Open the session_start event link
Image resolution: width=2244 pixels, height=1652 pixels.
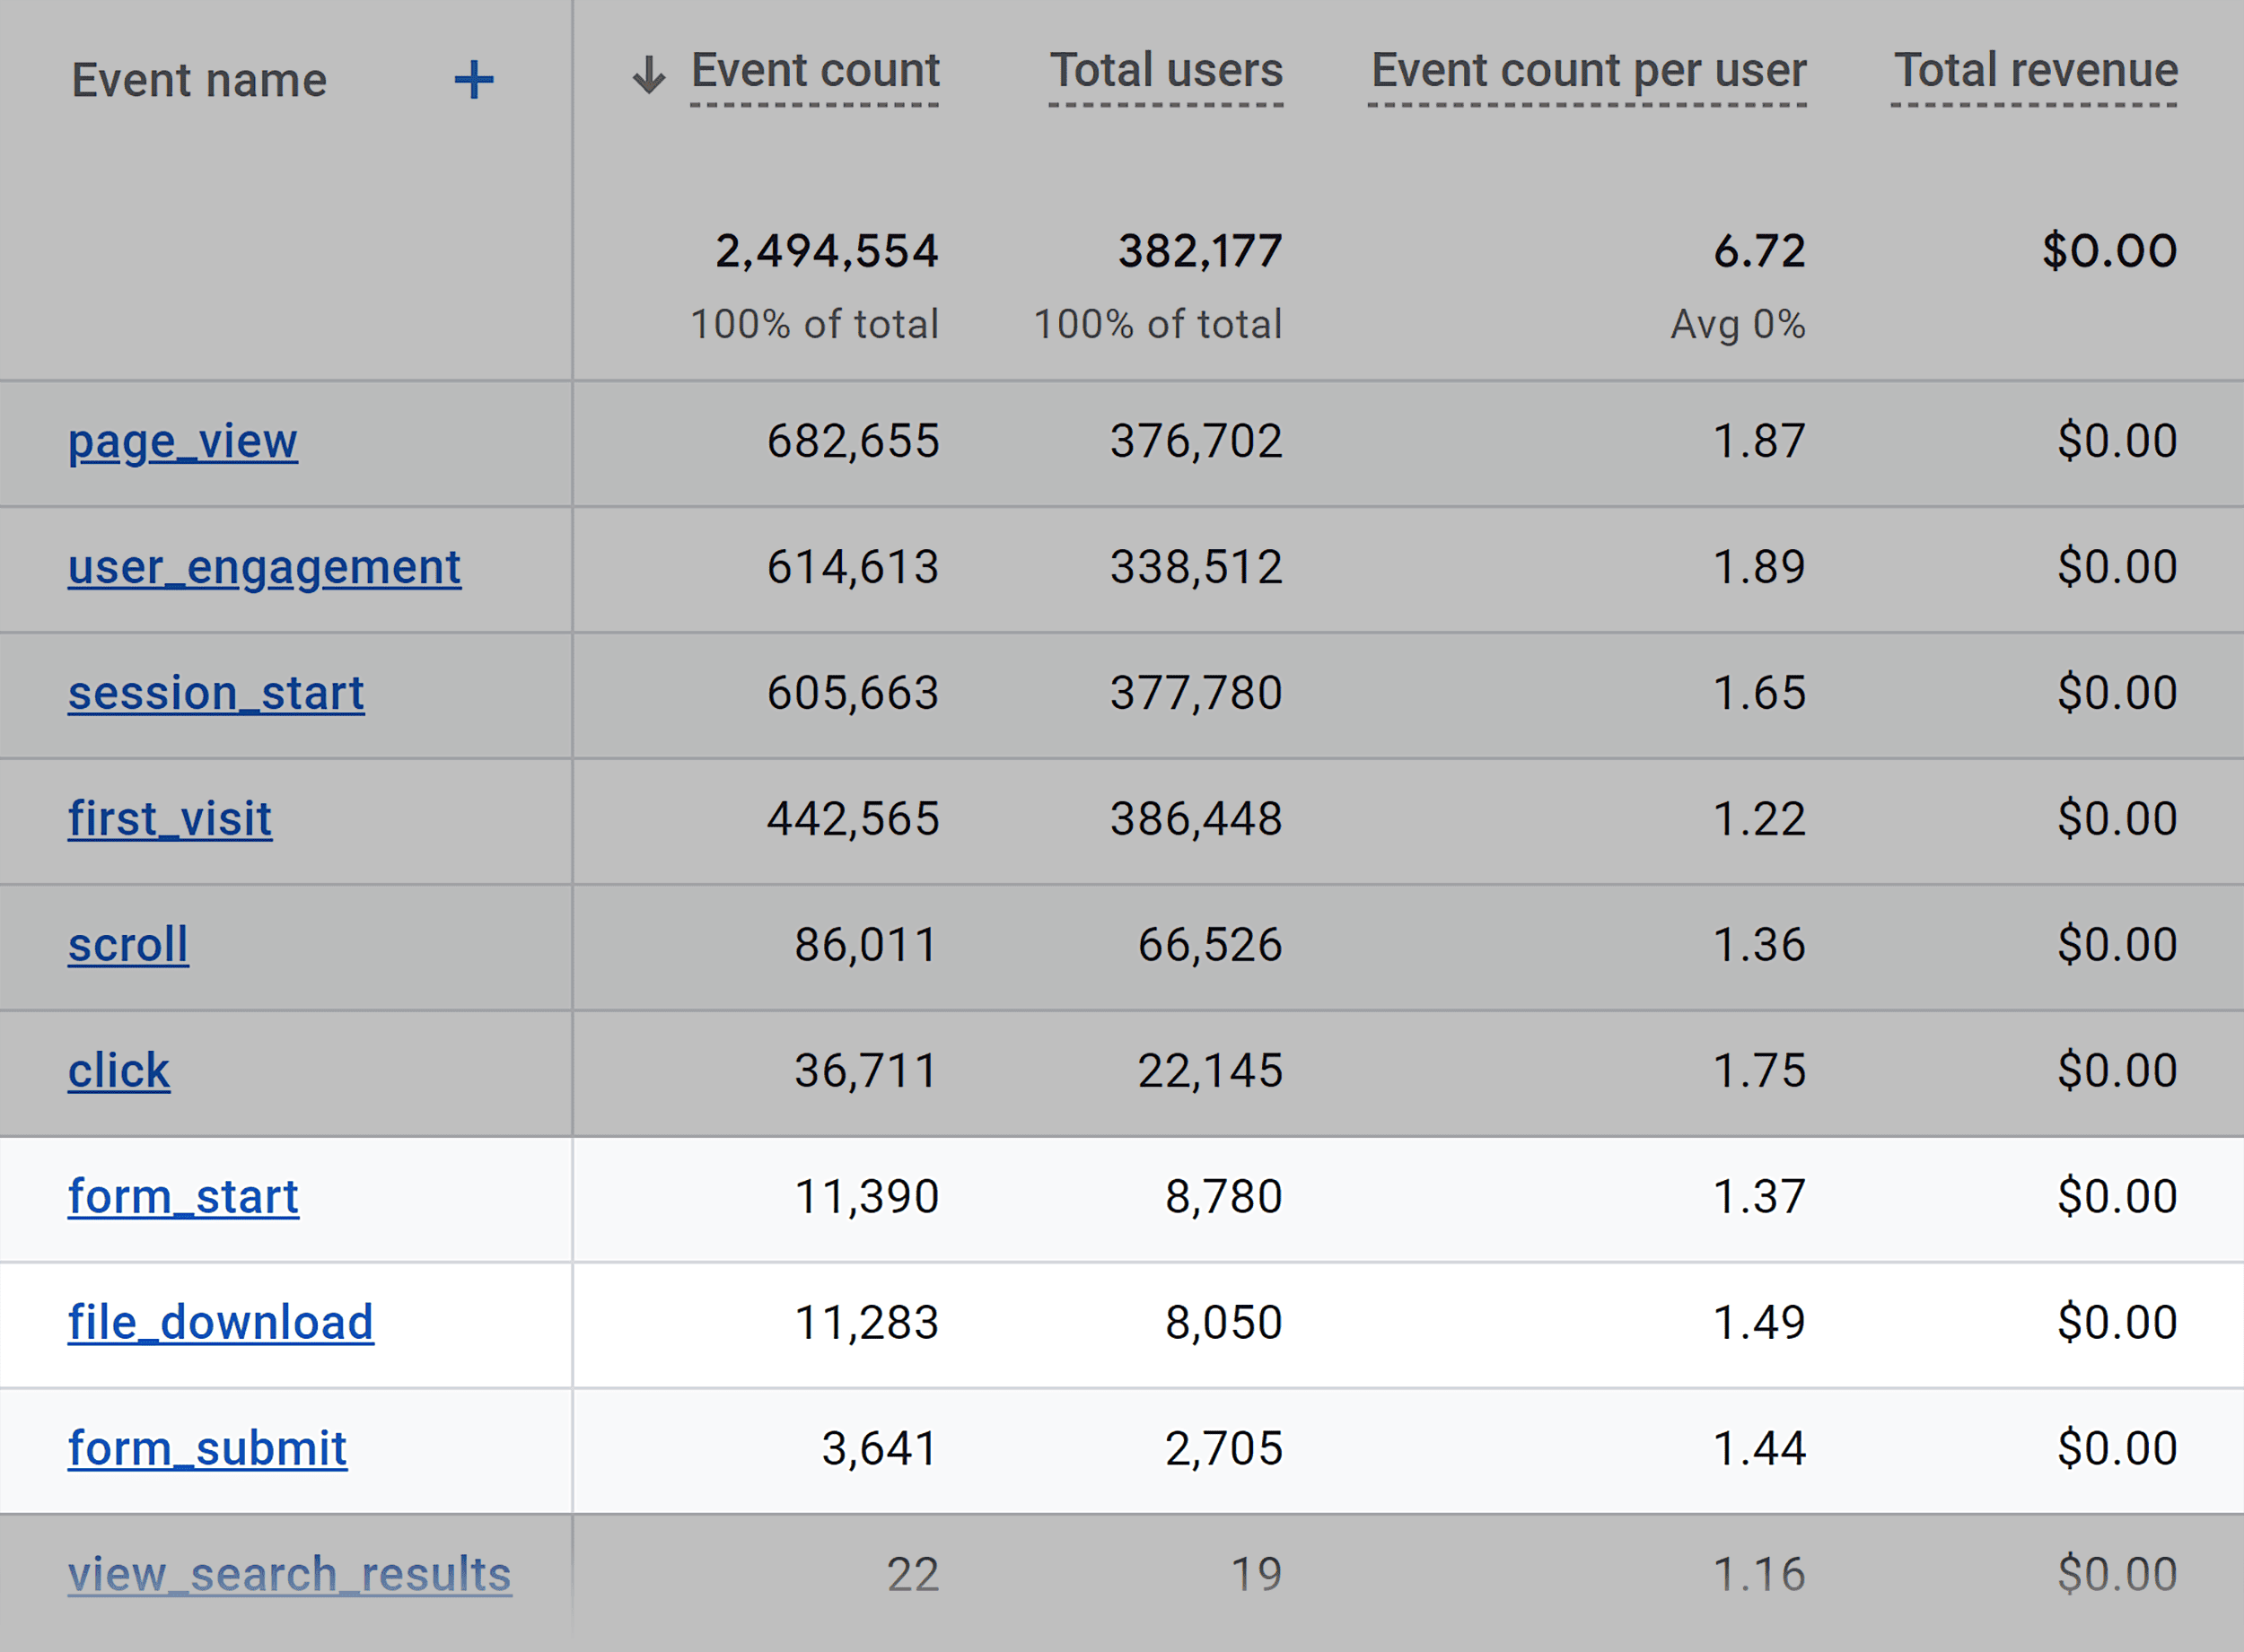click(216, 693)
